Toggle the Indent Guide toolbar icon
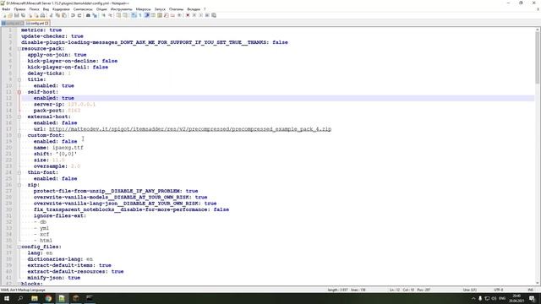541x304 pixels. 147,15
